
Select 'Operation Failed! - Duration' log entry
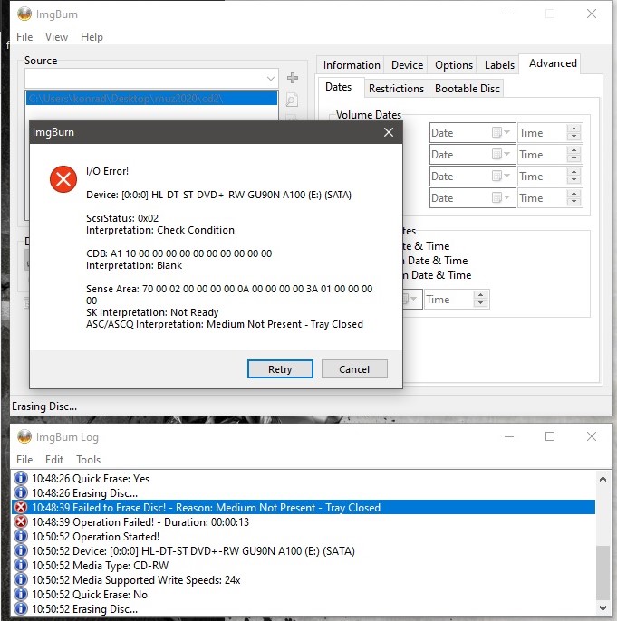tap(304, 522)
